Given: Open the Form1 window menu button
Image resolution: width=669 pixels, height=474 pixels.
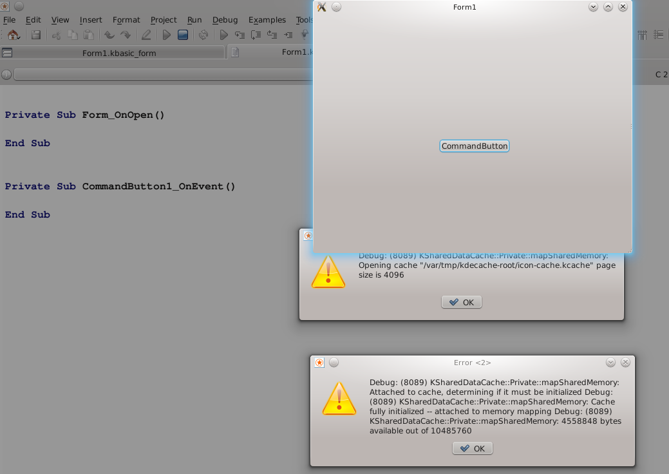Looking at the screenshot, I should 322,7.
